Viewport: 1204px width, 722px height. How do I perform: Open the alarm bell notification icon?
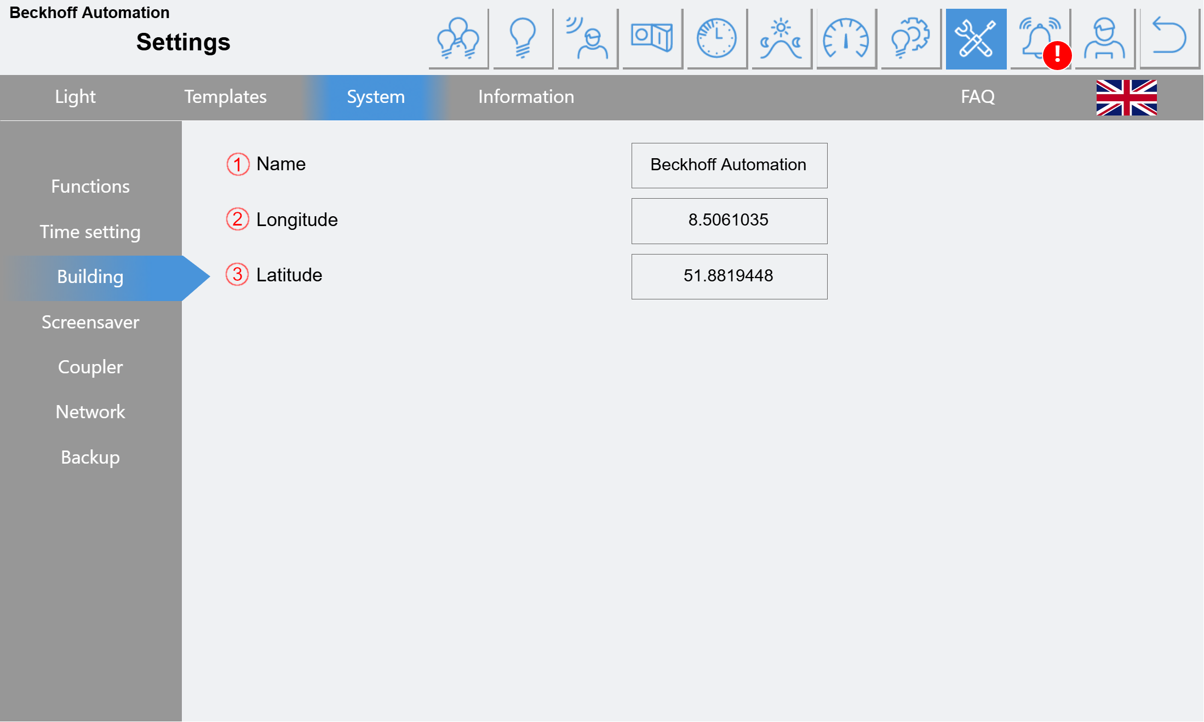(1040, 39)
